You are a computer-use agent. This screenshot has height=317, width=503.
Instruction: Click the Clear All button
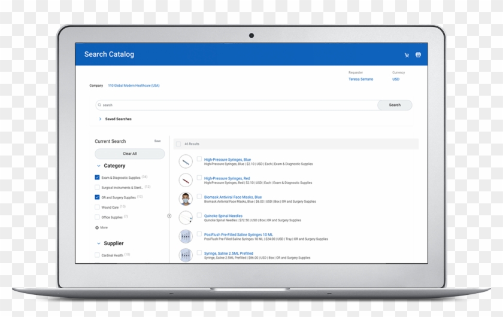tap(129, 154)
